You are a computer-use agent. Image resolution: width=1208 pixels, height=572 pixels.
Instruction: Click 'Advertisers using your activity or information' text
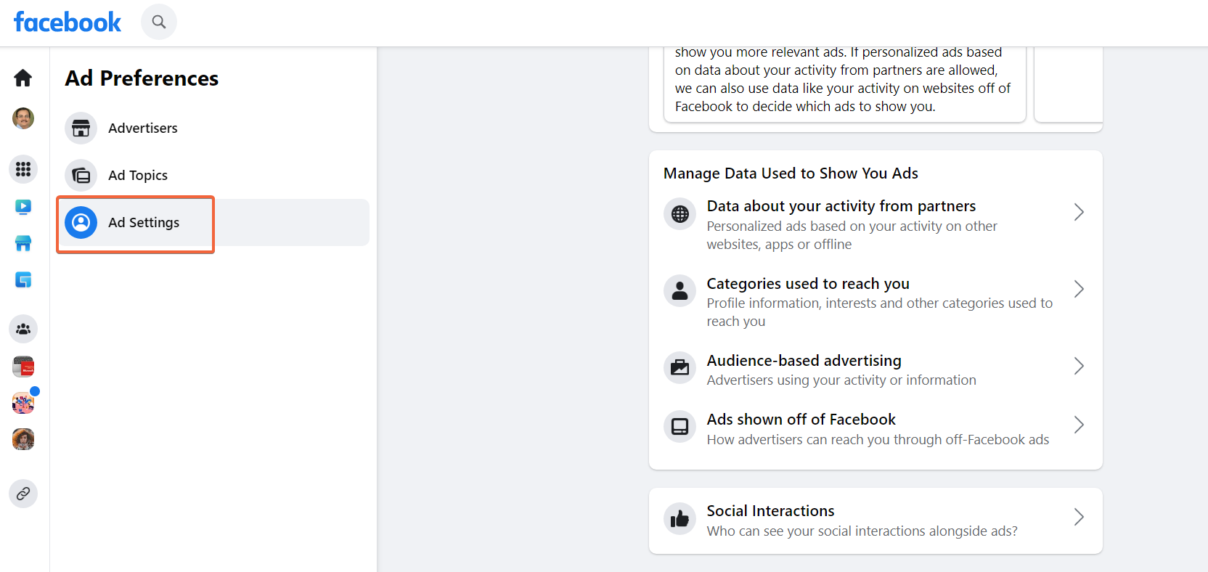[841, 380]
